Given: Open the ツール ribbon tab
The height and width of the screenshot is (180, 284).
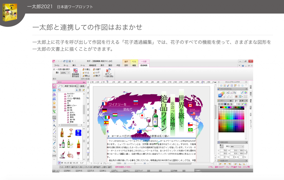Looking at the screenshot, I should tap(83, 65).
